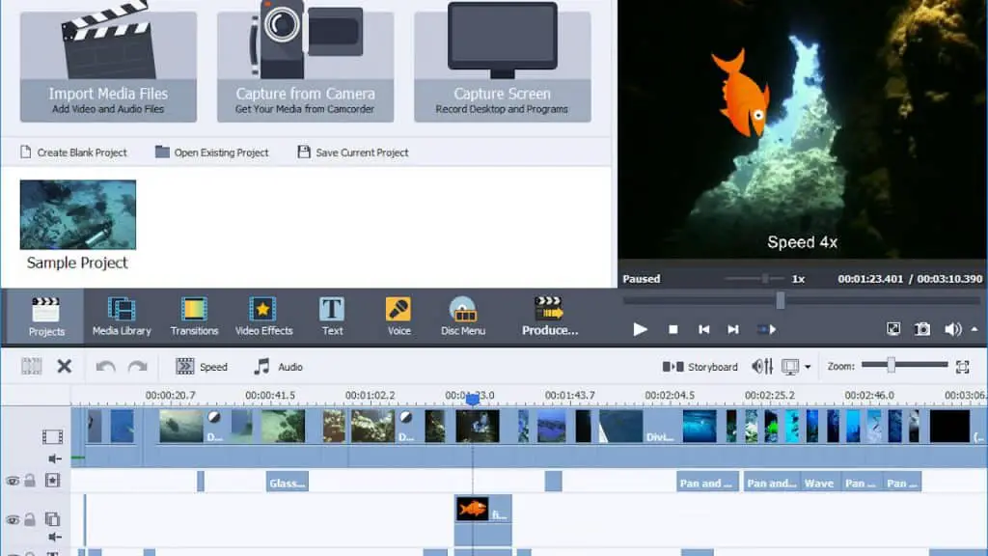Select the black clip ending the video track

949,426
